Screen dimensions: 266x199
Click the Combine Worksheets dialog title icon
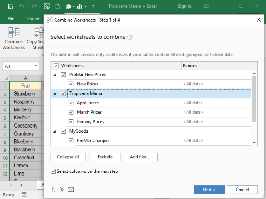(x=49, y=20)
